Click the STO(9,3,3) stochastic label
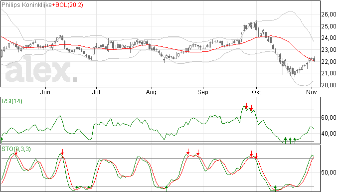344x193 pixels. click(16, 149)
